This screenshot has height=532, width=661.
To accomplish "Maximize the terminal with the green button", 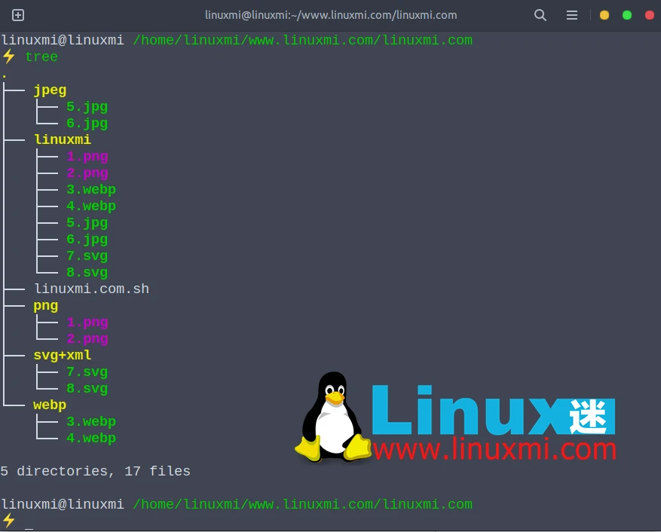I will 627,15.
